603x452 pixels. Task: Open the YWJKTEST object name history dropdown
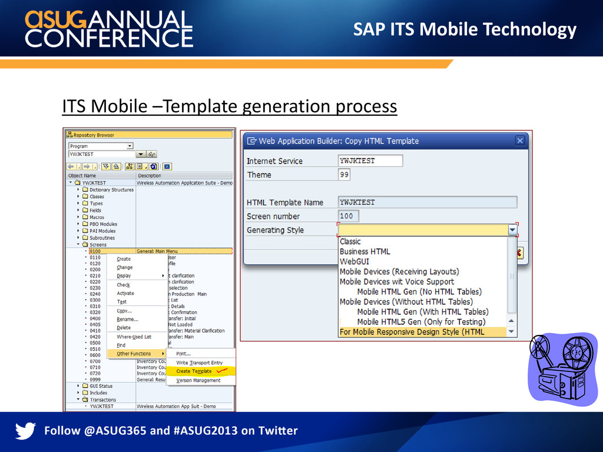pos(141,154)
